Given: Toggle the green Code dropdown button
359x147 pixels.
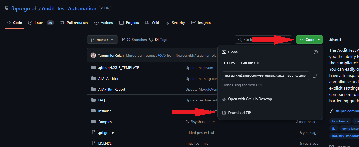Looking at the screenshot, I should [x=309, y=40].
